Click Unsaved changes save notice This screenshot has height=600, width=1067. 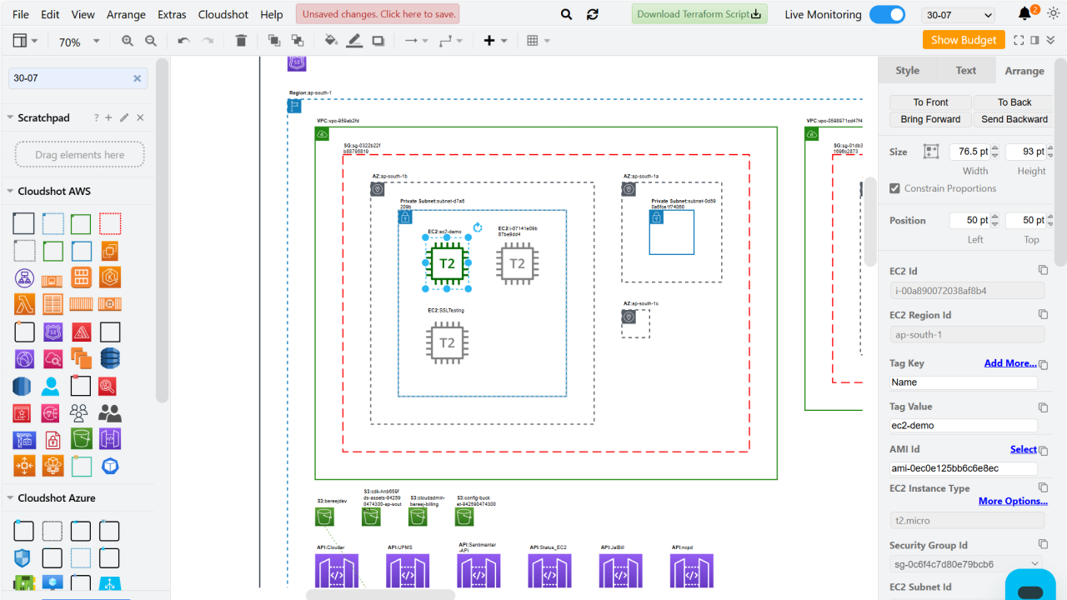tap(378, 14)
